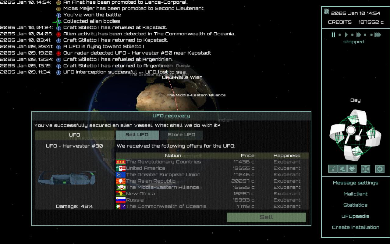Choose Create installation

[x=356, y=228]
